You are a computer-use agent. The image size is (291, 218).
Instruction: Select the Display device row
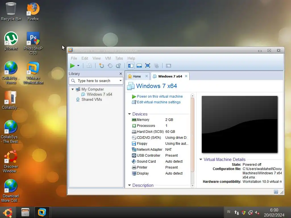tap(160, 173)
